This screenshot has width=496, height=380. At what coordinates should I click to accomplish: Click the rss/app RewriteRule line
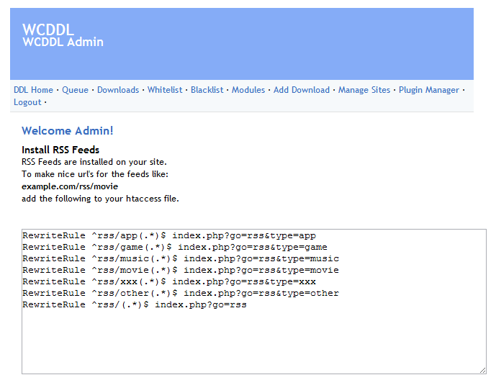[x=169, y=236]
